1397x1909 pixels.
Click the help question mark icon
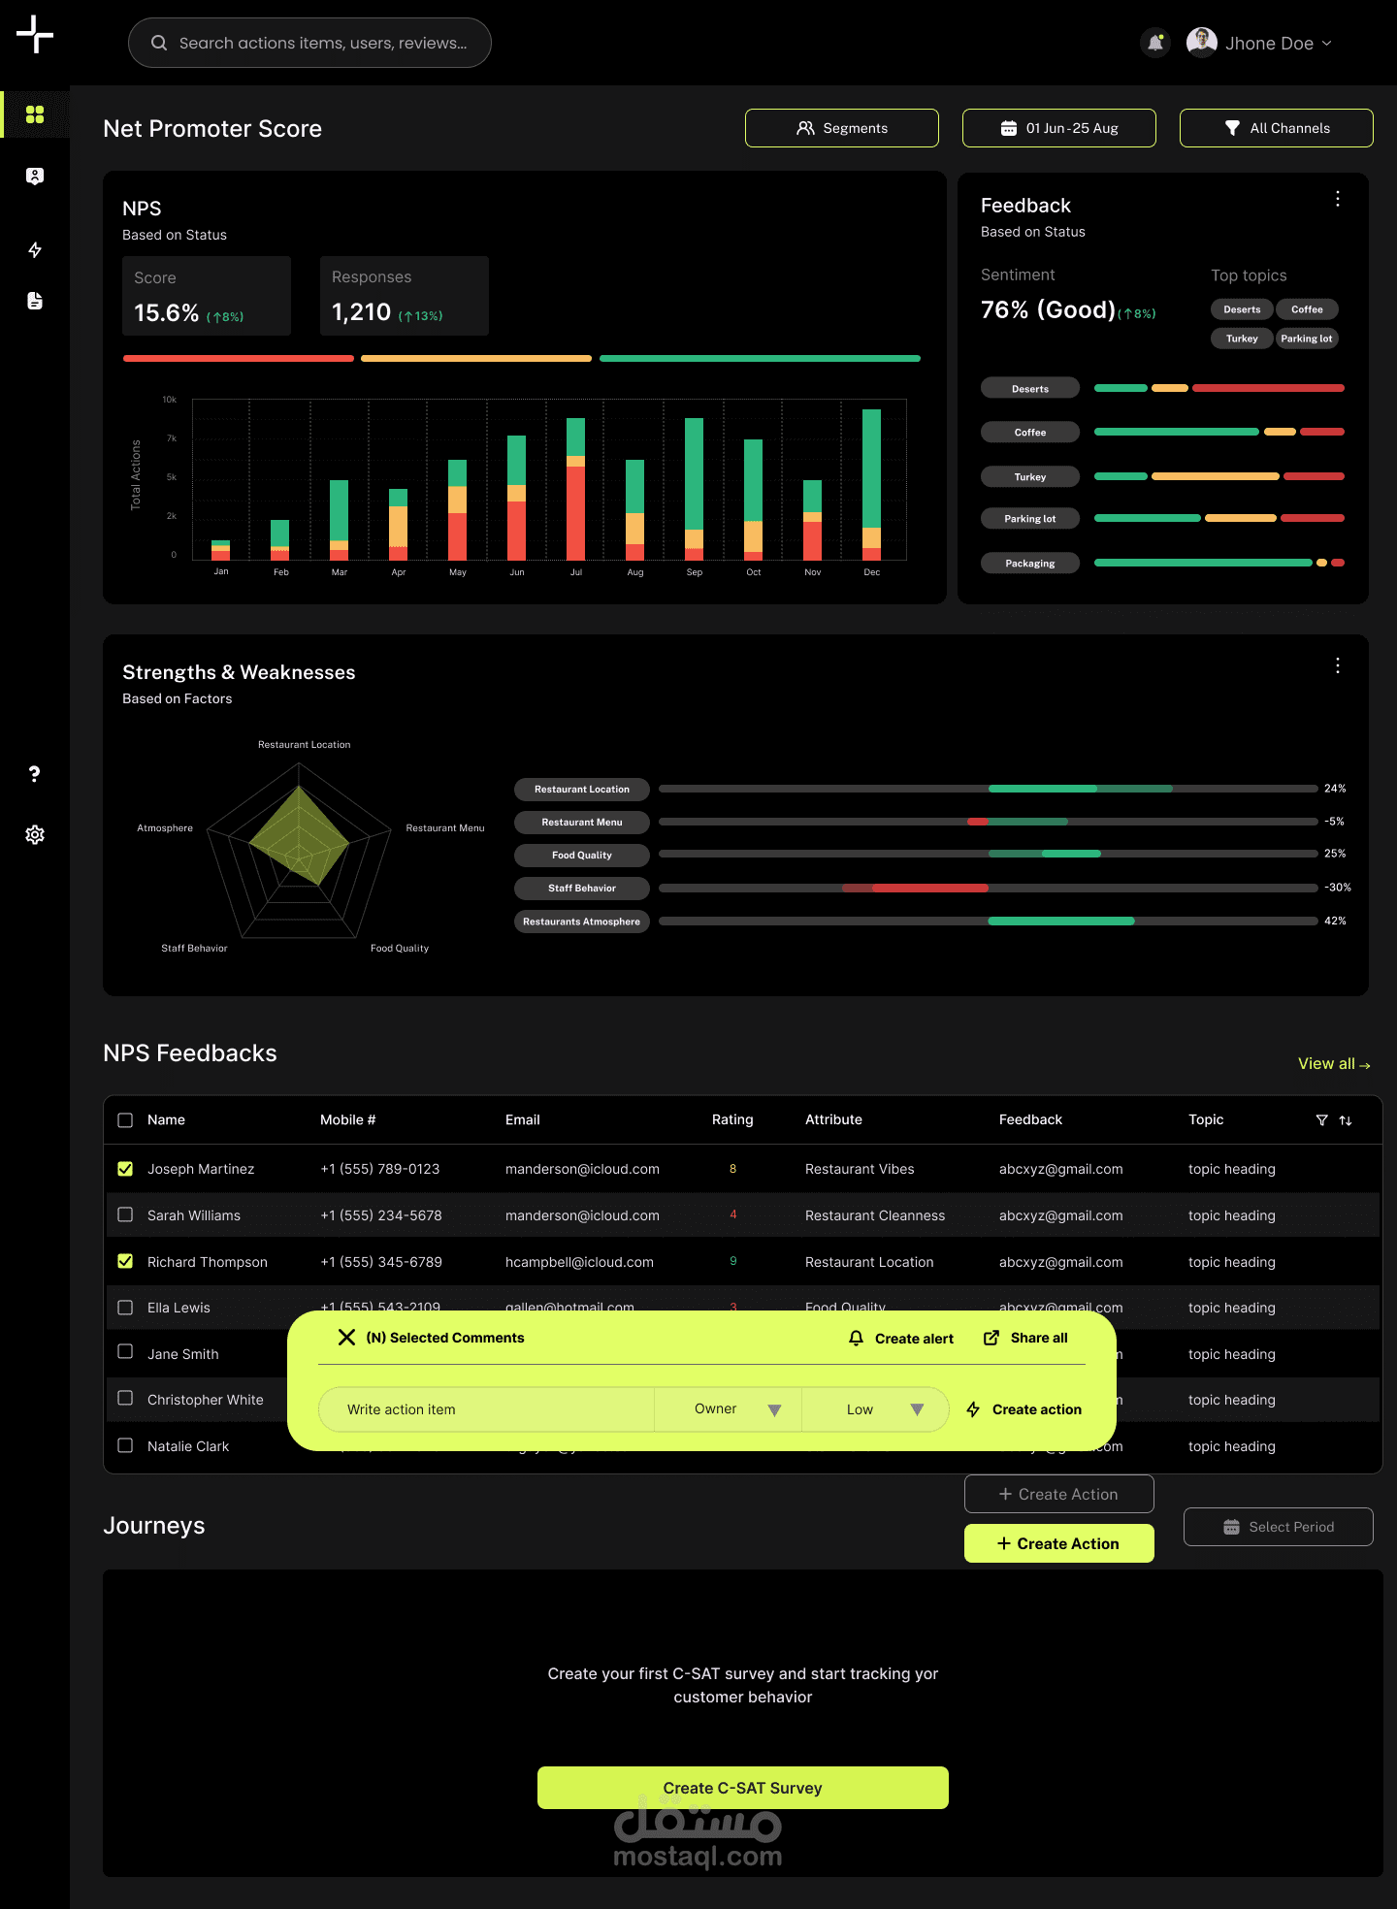coord(35,773)
